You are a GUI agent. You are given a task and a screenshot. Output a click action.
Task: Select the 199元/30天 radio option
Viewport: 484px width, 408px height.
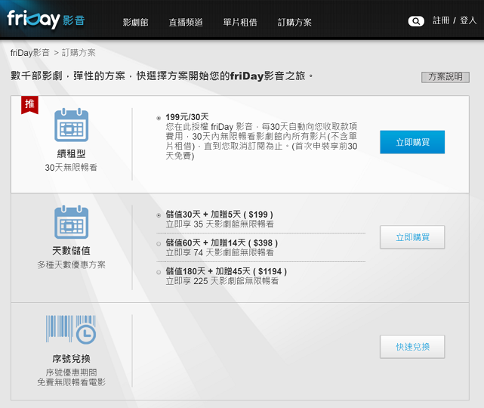point(159,118)
